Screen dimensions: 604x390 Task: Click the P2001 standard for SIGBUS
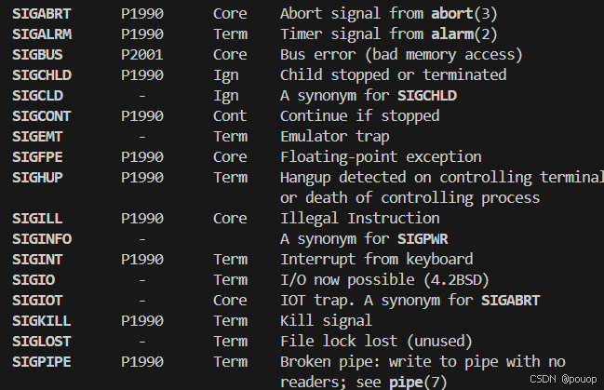142,55
